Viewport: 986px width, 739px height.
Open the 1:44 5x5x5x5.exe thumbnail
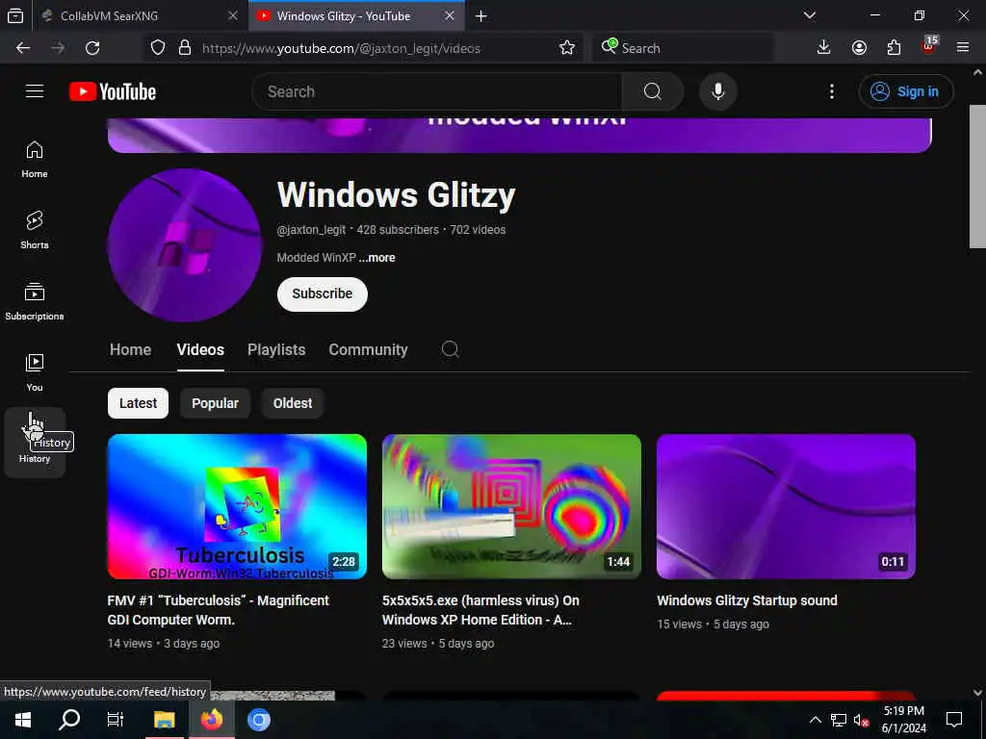point(511,506)
